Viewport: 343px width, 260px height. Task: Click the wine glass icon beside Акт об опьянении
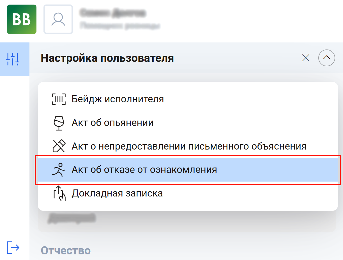pyautogui.click(x=59, y=123)
